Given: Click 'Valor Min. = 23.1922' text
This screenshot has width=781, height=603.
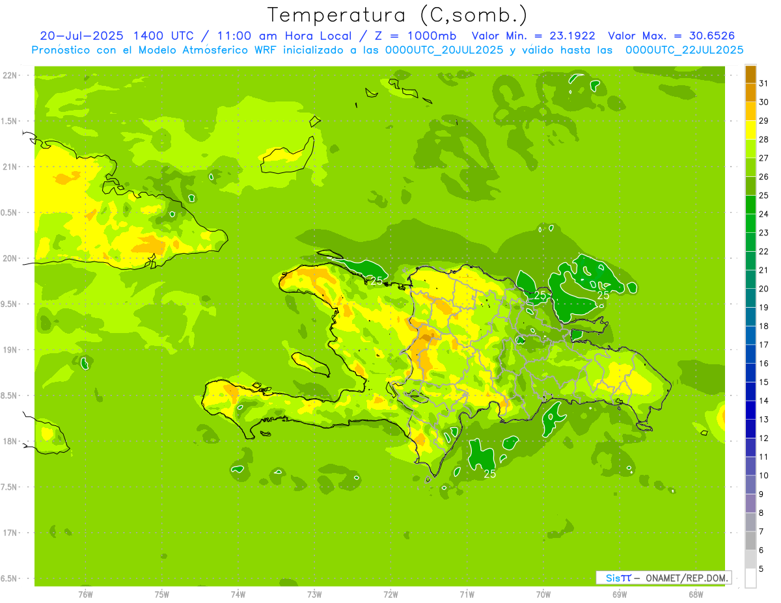Looking at the screenshot, I should 533,36.
